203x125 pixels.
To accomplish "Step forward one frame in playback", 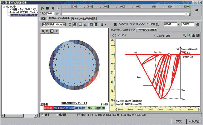I will [x=58, y=8].
